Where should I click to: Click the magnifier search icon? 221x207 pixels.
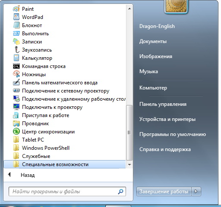[120, 192]
